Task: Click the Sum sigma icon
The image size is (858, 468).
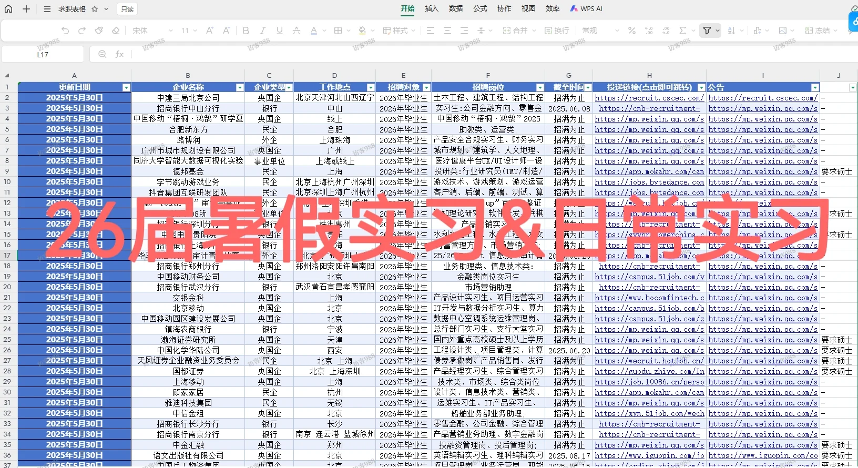Action: tap(682, 30)
